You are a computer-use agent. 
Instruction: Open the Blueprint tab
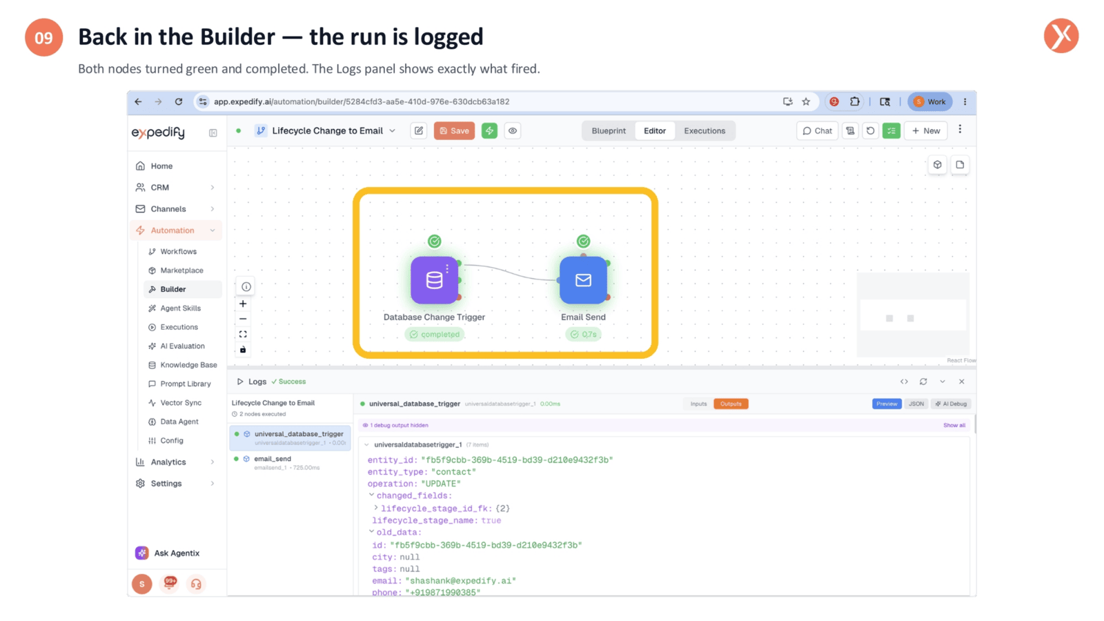click(x=609, y=130)
